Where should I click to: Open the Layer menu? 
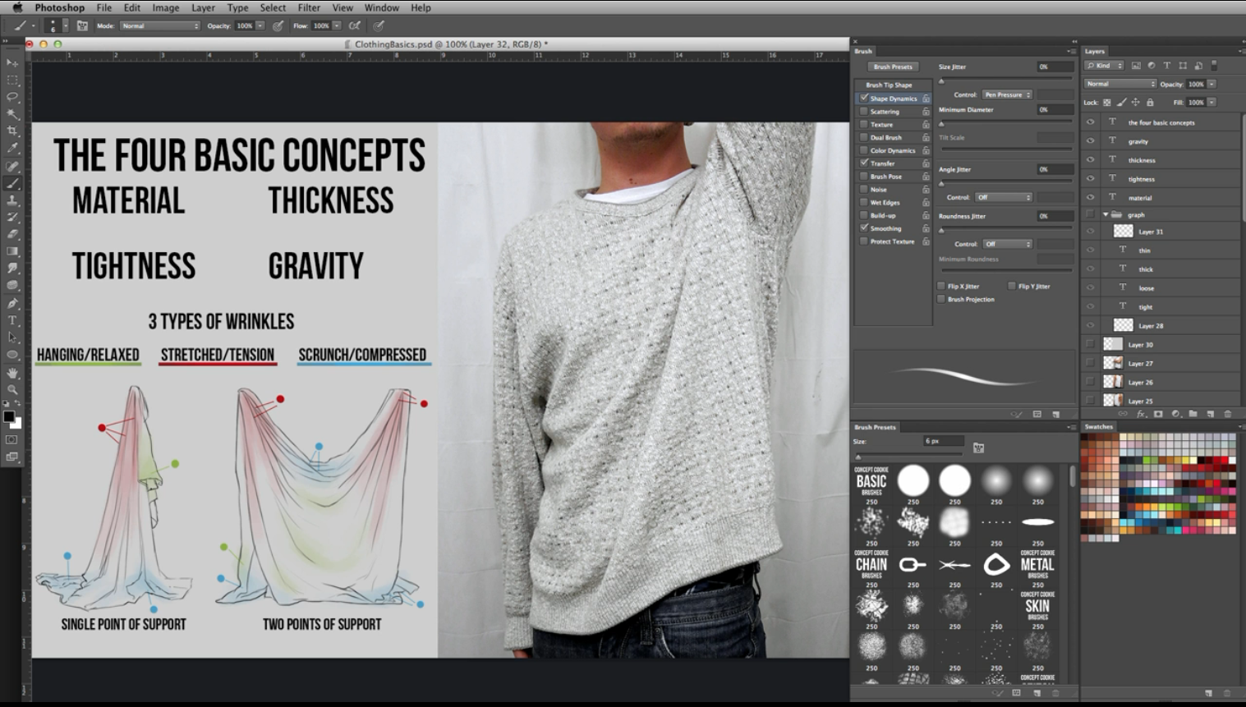tap(203, 7)
